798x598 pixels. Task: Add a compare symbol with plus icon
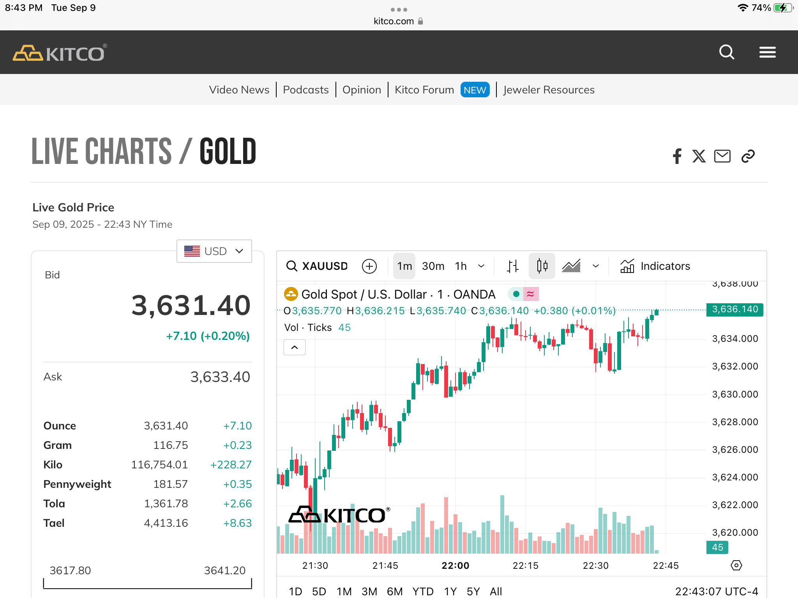coord(369,266)
